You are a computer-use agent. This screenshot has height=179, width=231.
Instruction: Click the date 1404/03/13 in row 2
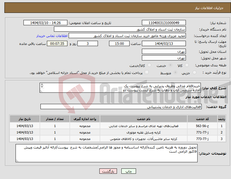25,132
